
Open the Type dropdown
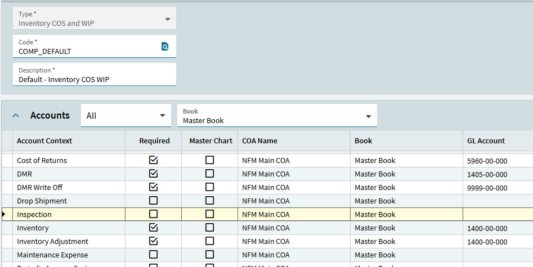tap(167, 19)
